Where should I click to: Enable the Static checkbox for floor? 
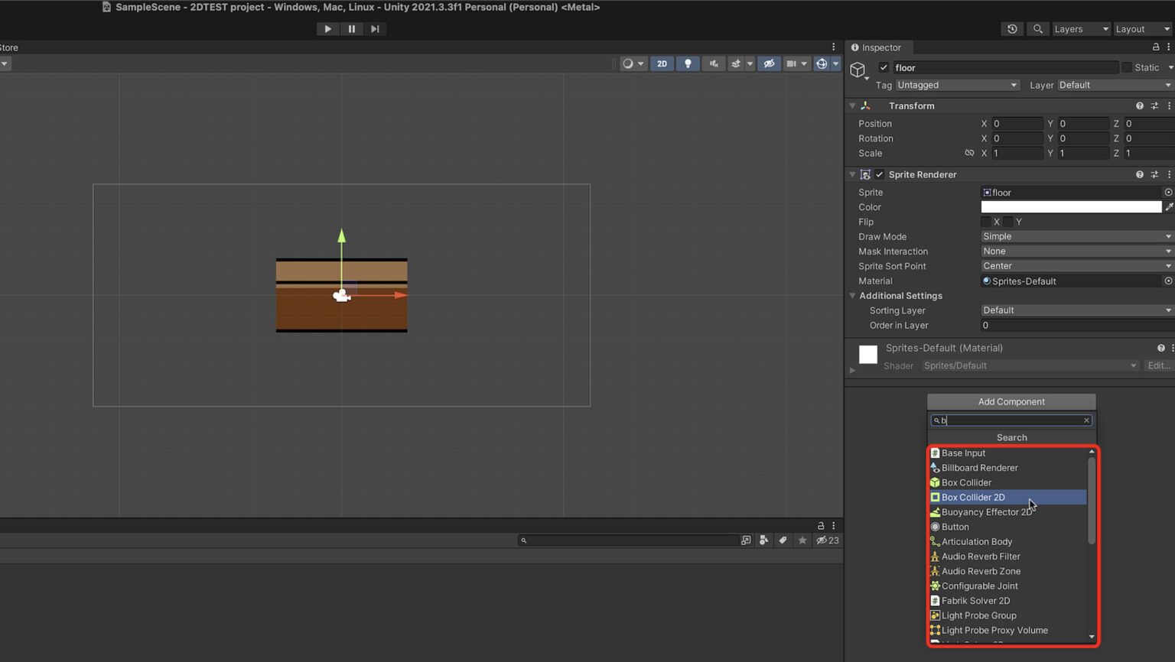pos(1126,67)
